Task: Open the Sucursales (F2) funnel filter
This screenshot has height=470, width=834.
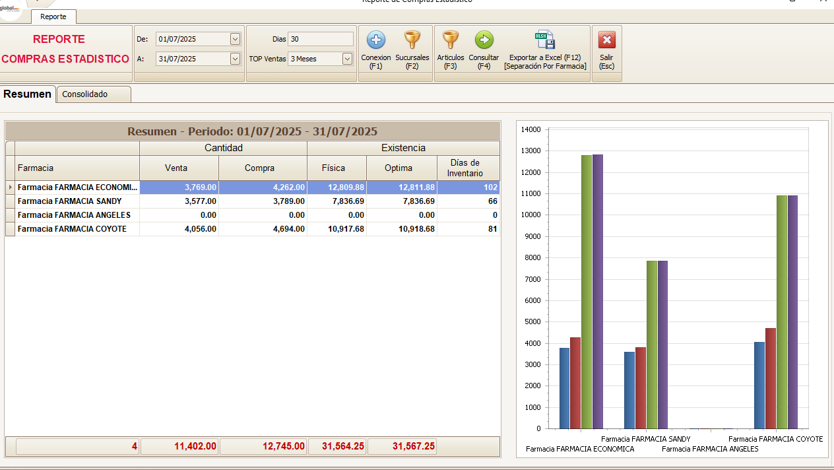Action: tap(412, 40)
